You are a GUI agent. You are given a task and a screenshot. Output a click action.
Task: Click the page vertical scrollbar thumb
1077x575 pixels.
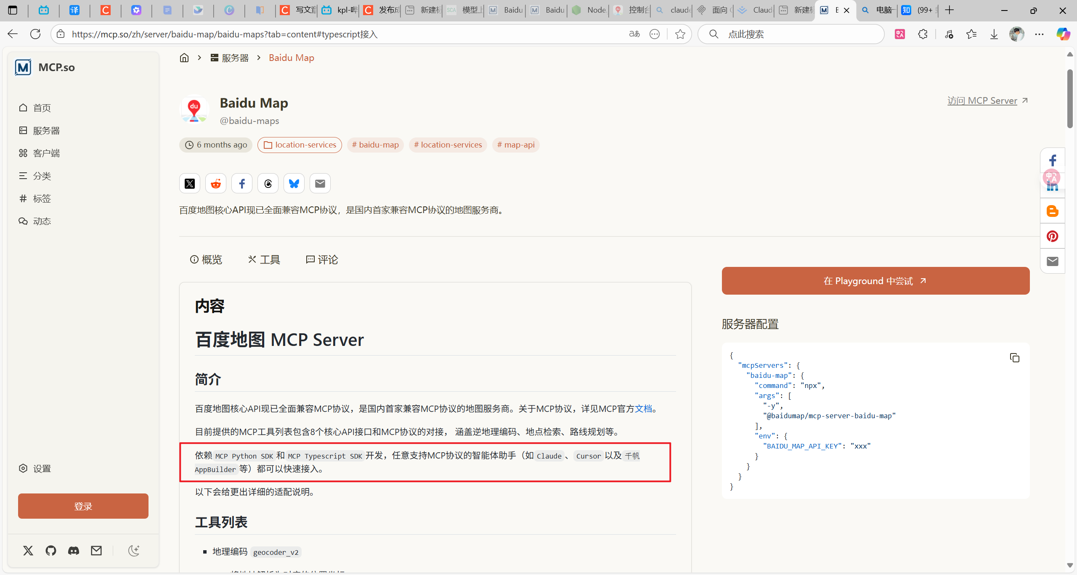[x=1070, y=99]
